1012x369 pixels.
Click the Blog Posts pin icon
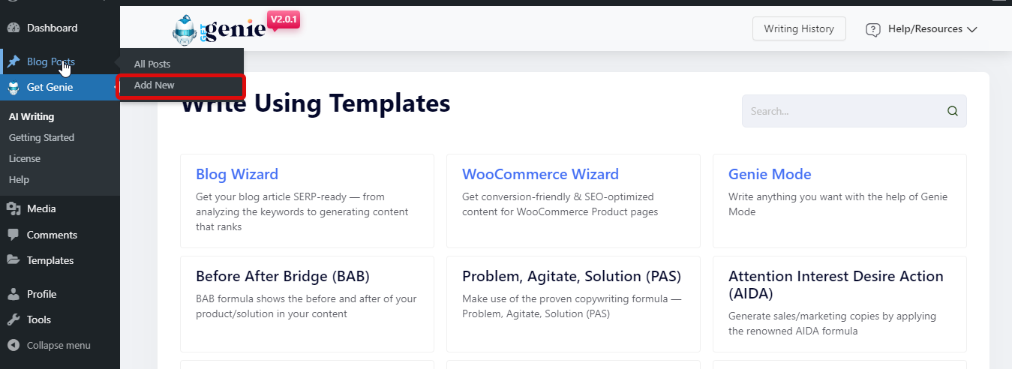pos(14,61)
